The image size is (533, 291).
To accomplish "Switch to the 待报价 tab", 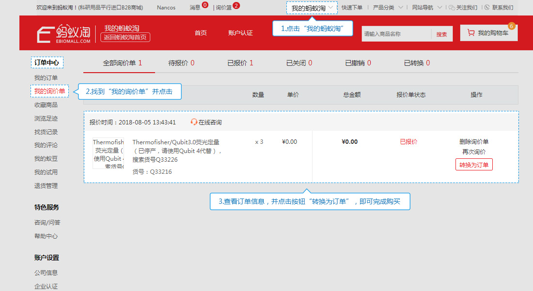I will pyautogui.click(x=181, y=63).
